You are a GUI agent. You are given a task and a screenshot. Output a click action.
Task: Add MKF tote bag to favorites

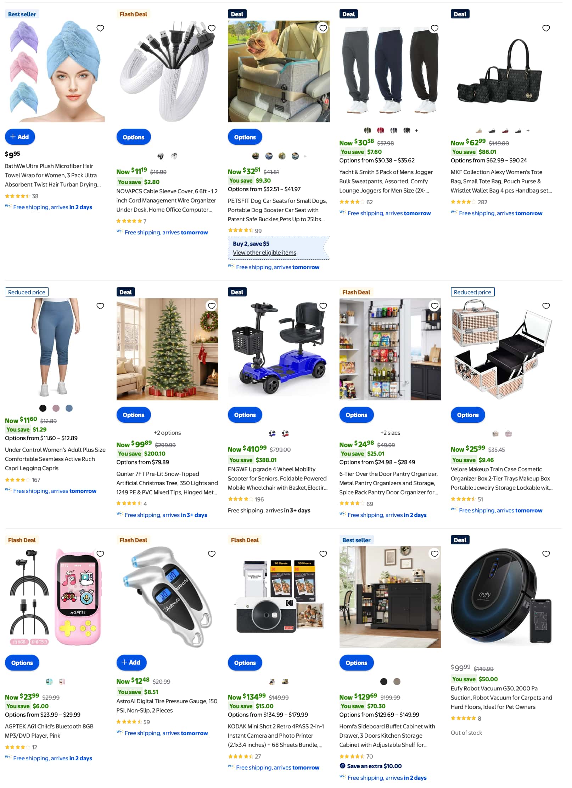click(x=546, y=28)
